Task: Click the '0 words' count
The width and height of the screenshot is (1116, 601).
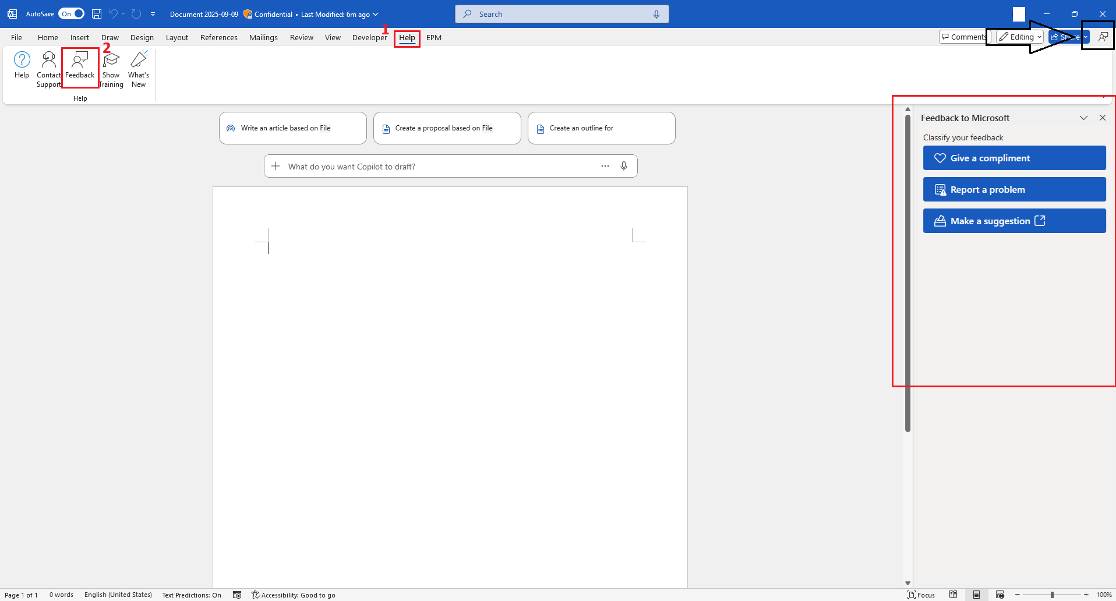Action: point(61,595)
